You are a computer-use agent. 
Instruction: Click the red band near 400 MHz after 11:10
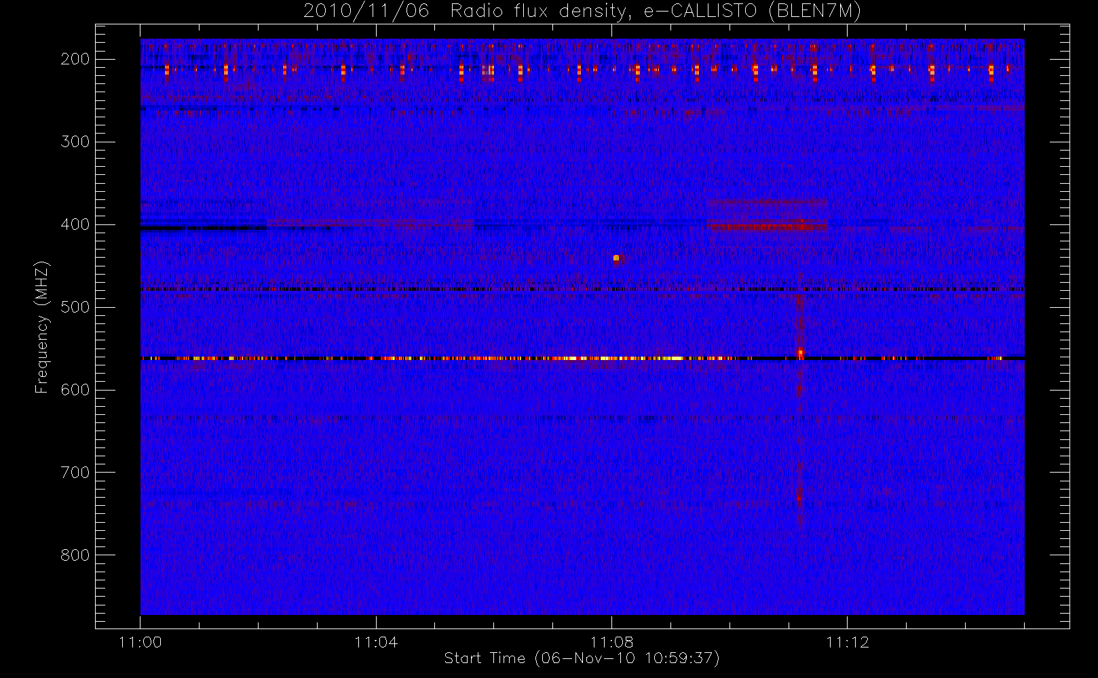click(767, 226)
